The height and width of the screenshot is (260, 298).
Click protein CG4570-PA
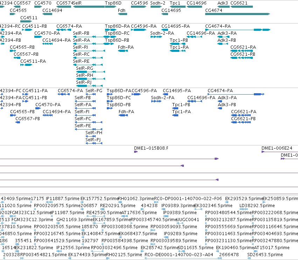point(38,108)
